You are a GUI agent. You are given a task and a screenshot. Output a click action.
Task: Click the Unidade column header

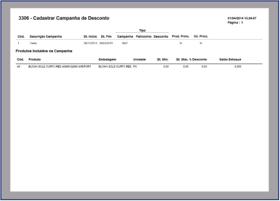coord(139,59)
